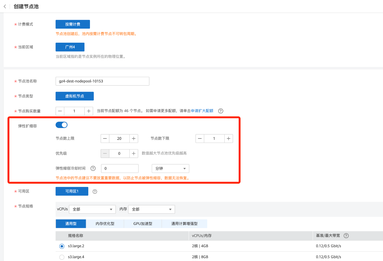The image size is (383, 261).
Task: Click the 优先级 value field
Action: pyautogui.click(x=119, y=153)
